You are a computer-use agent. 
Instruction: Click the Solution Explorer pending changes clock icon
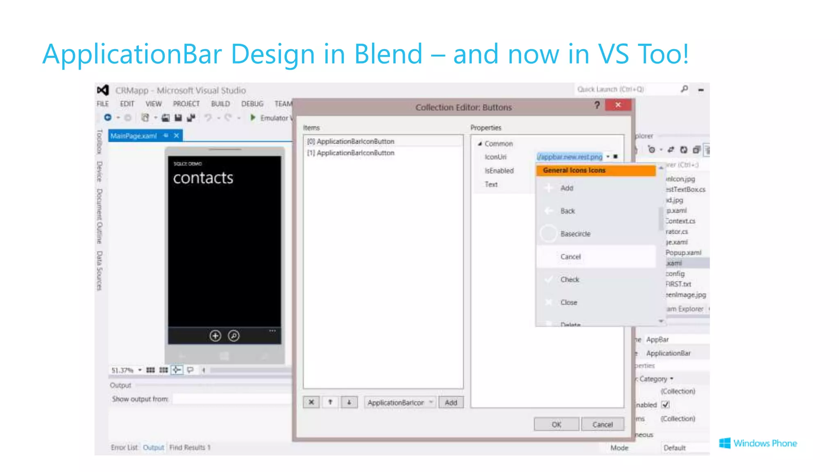(x=652, y=150)
